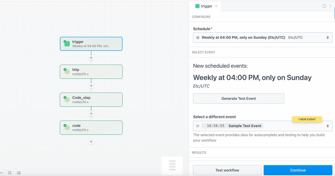Toggle the split panel layout icon
Image resolution: width=335 pixels, height=176 pixels.
[324, 6]
